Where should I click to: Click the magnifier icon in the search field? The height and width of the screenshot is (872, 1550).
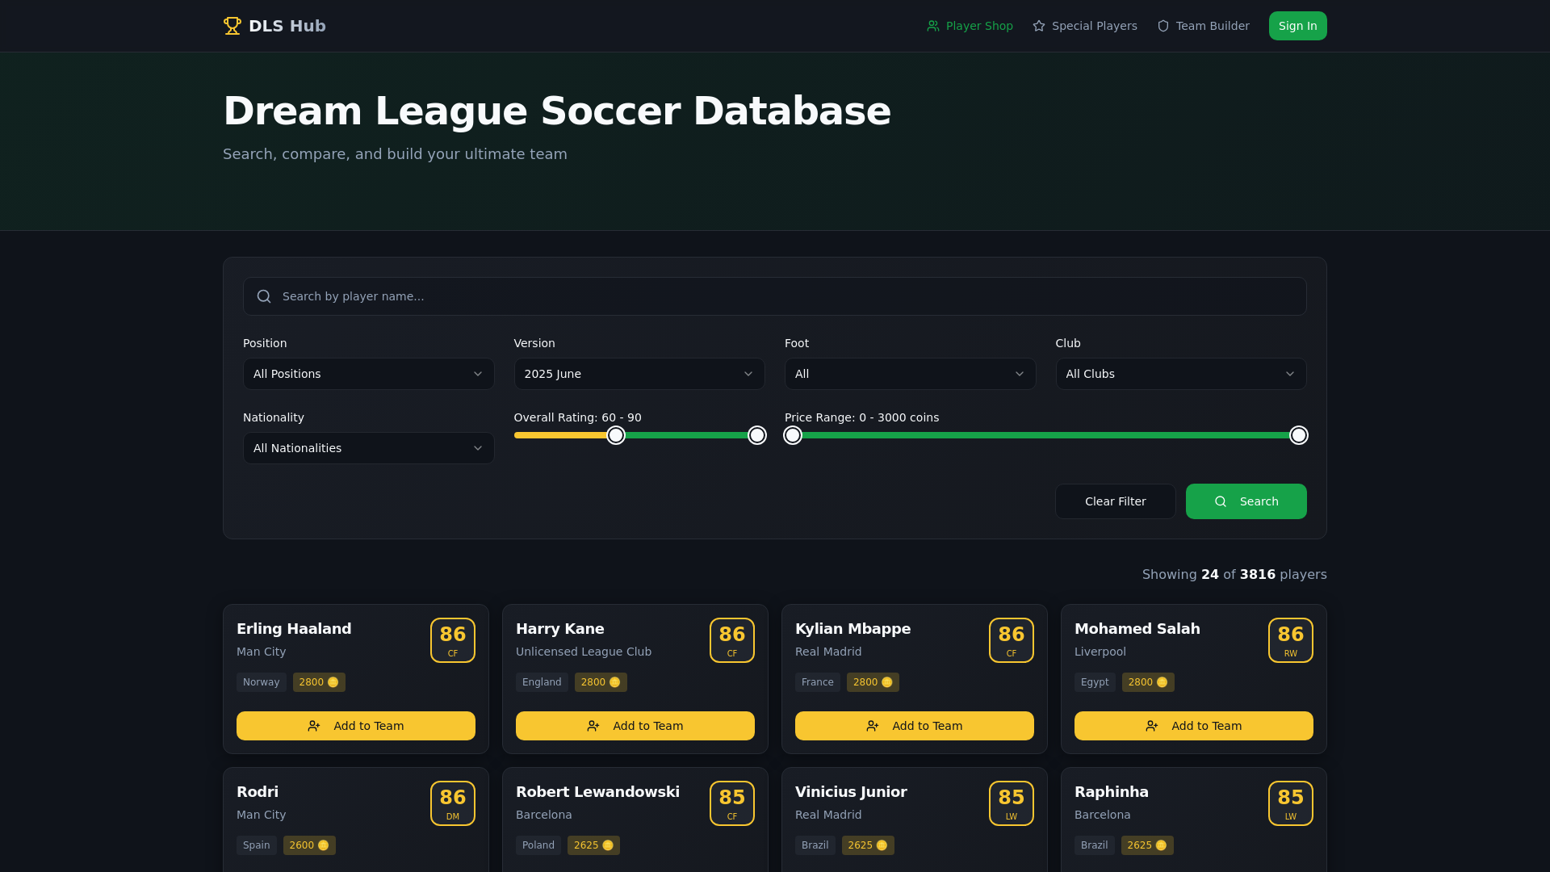(264, 296)
